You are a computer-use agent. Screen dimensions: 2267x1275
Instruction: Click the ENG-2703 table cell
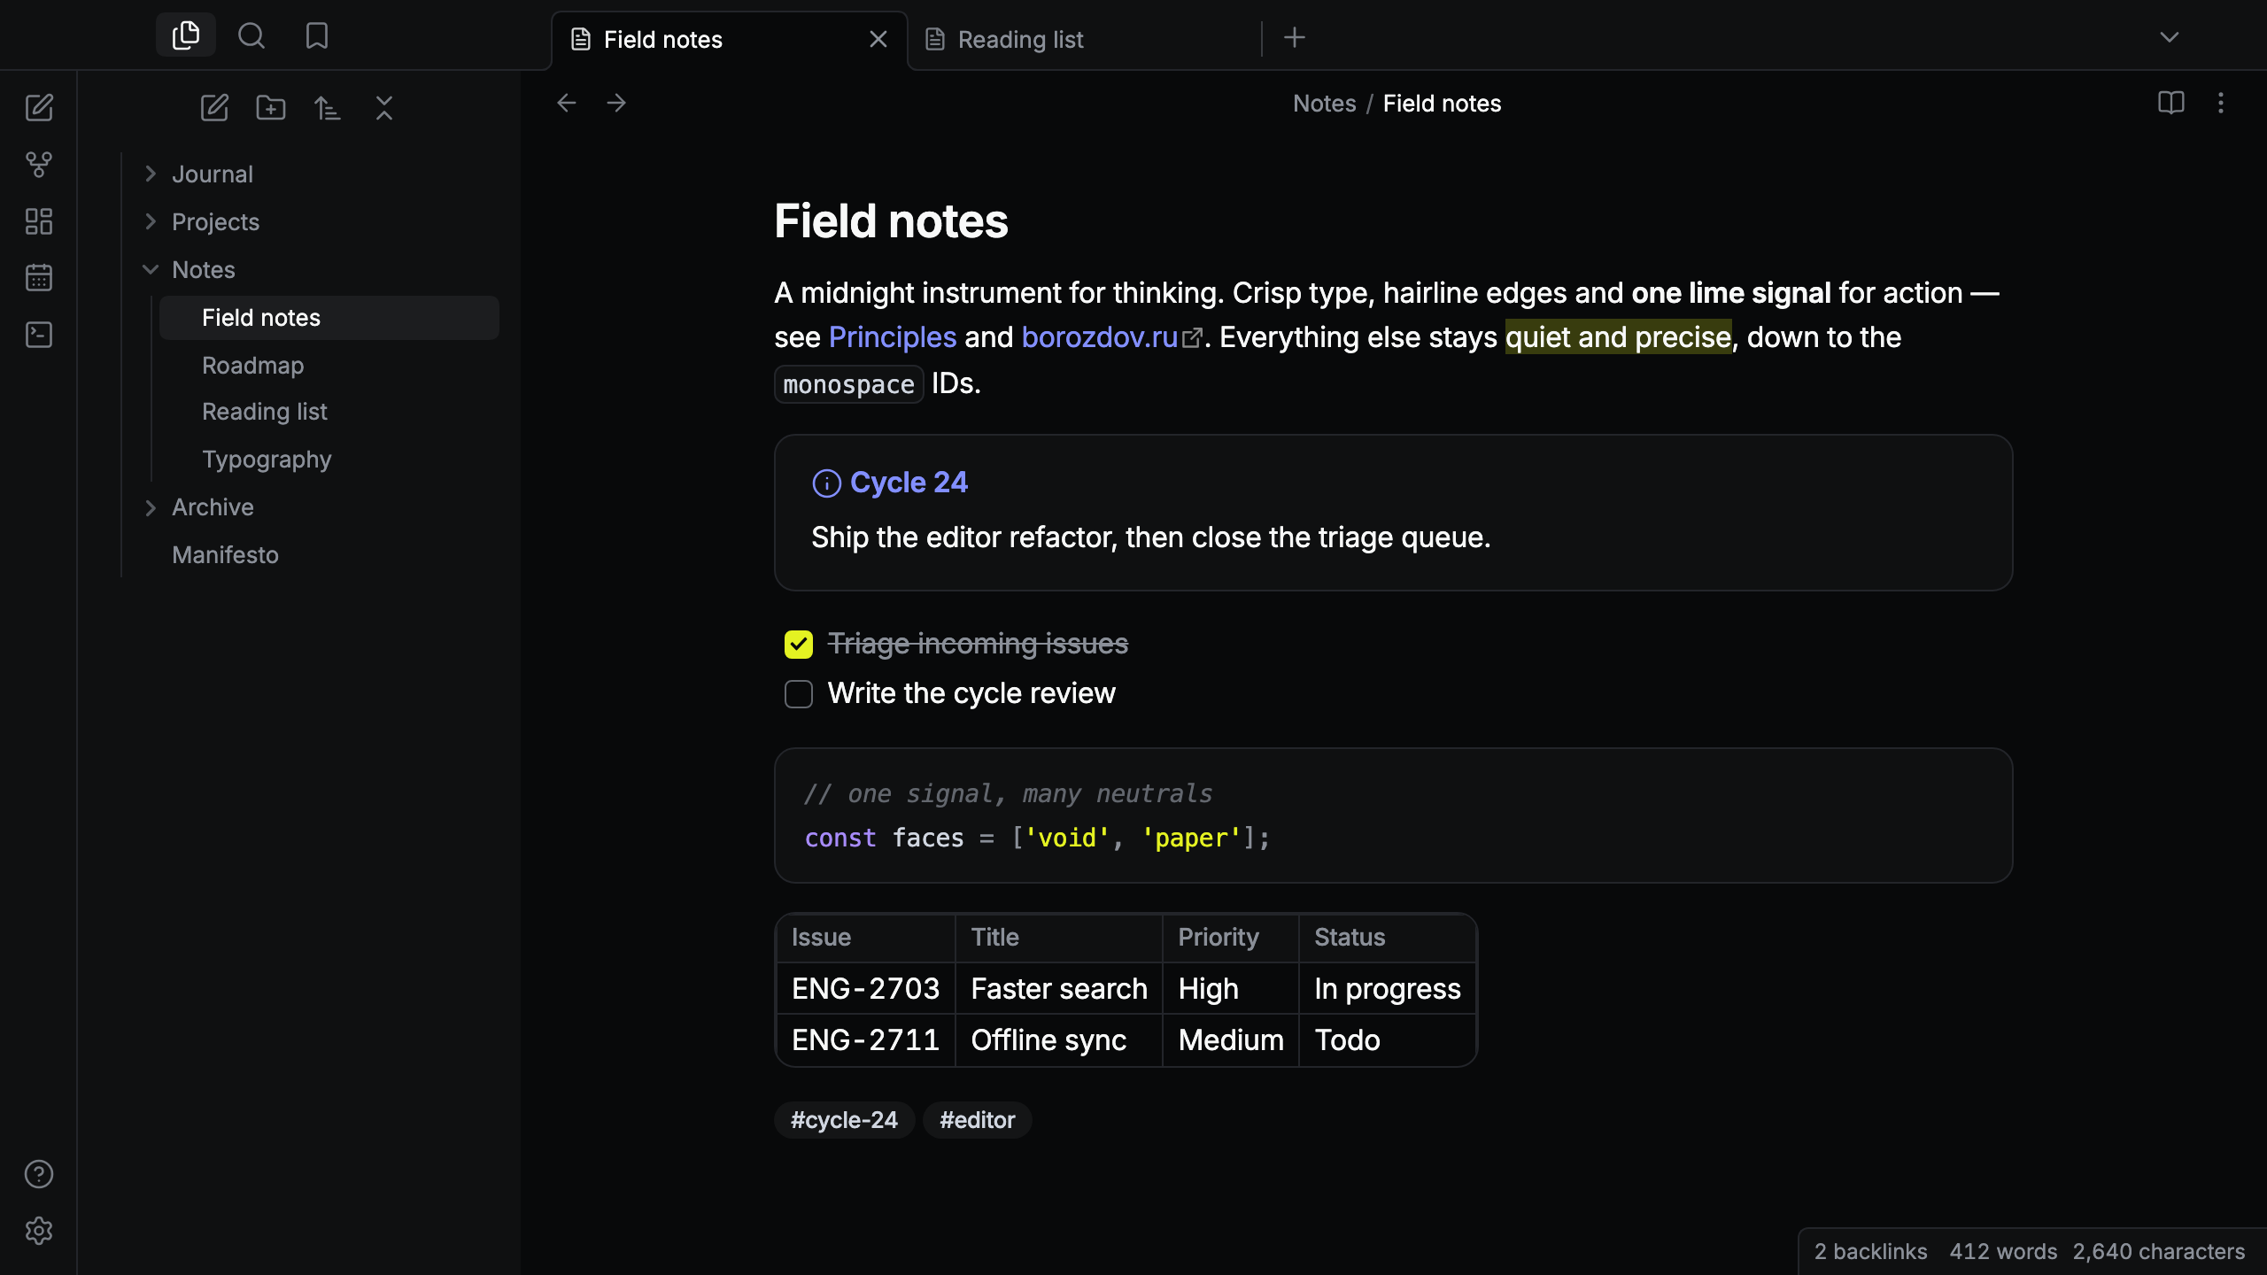tap(866, 988)
